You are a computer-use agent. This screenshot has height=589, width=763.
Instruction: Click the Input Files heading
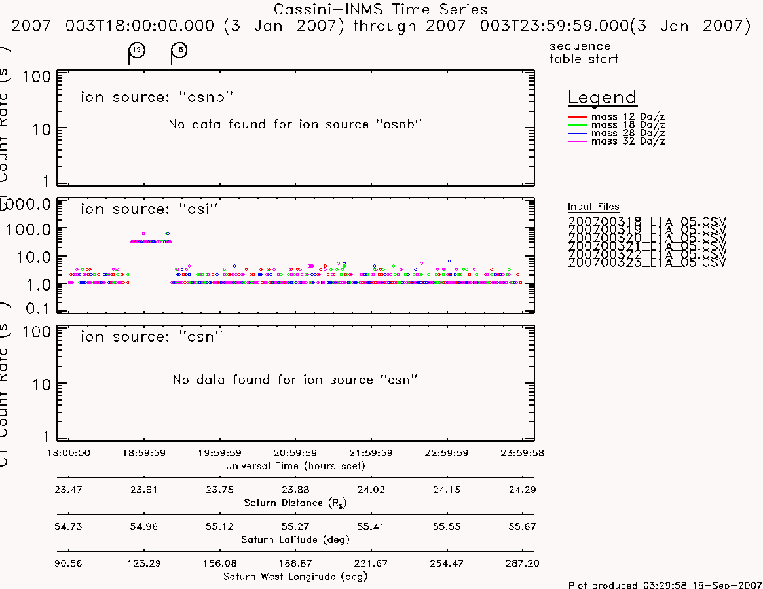[593, 207]
